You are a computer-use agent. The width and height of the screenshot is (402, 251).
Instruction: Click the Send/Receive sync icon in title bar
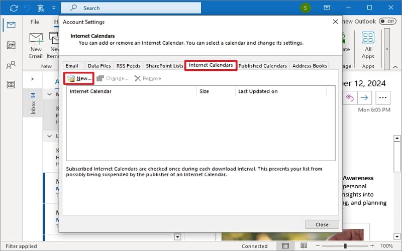click(14, 8)
